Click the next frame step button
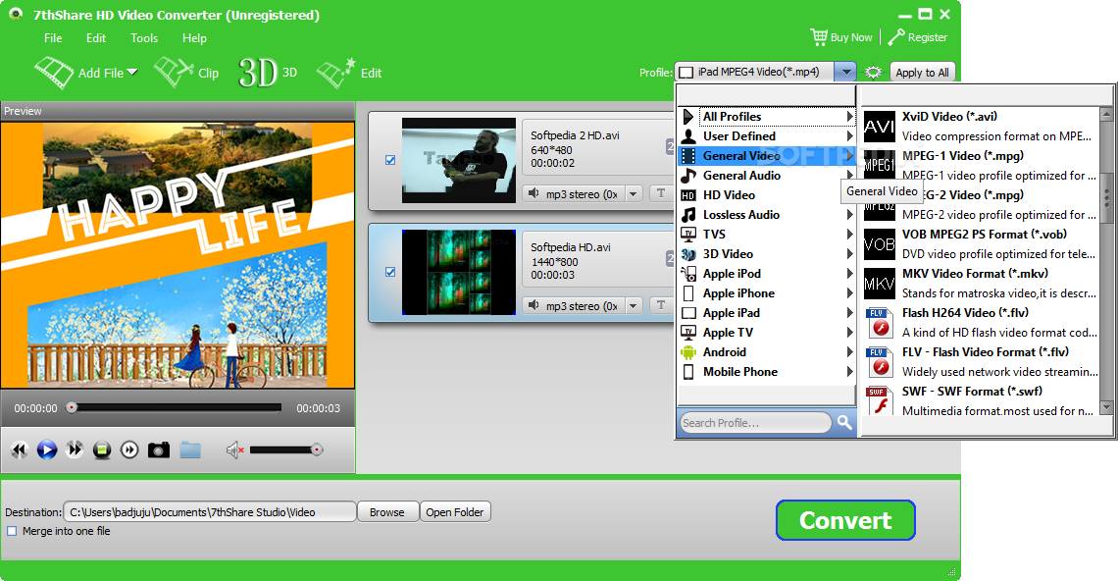Viewport: 1118px width, 581px height. coord(129,449)
